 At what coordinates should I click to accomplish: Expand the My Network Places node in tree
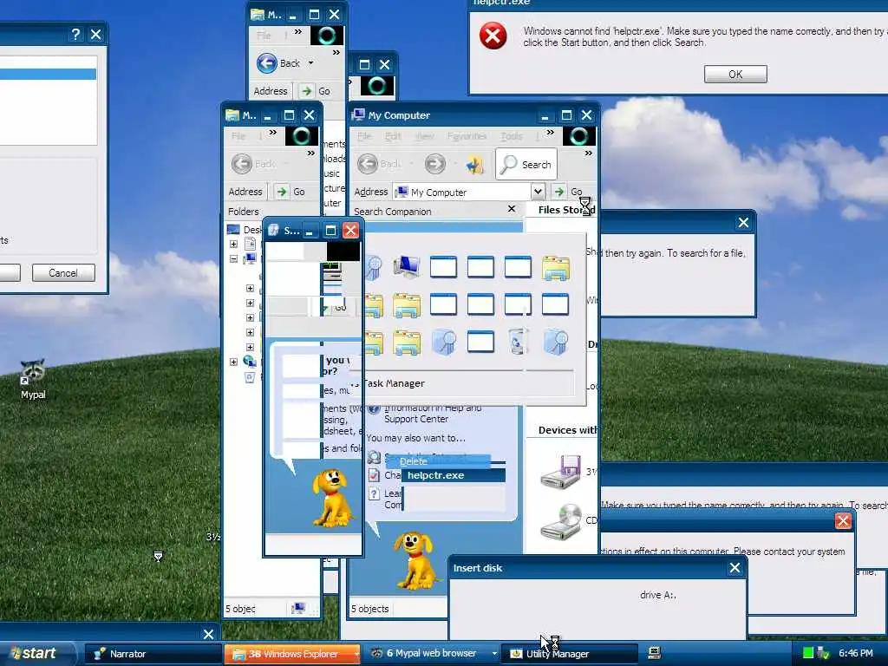point(233,362)
